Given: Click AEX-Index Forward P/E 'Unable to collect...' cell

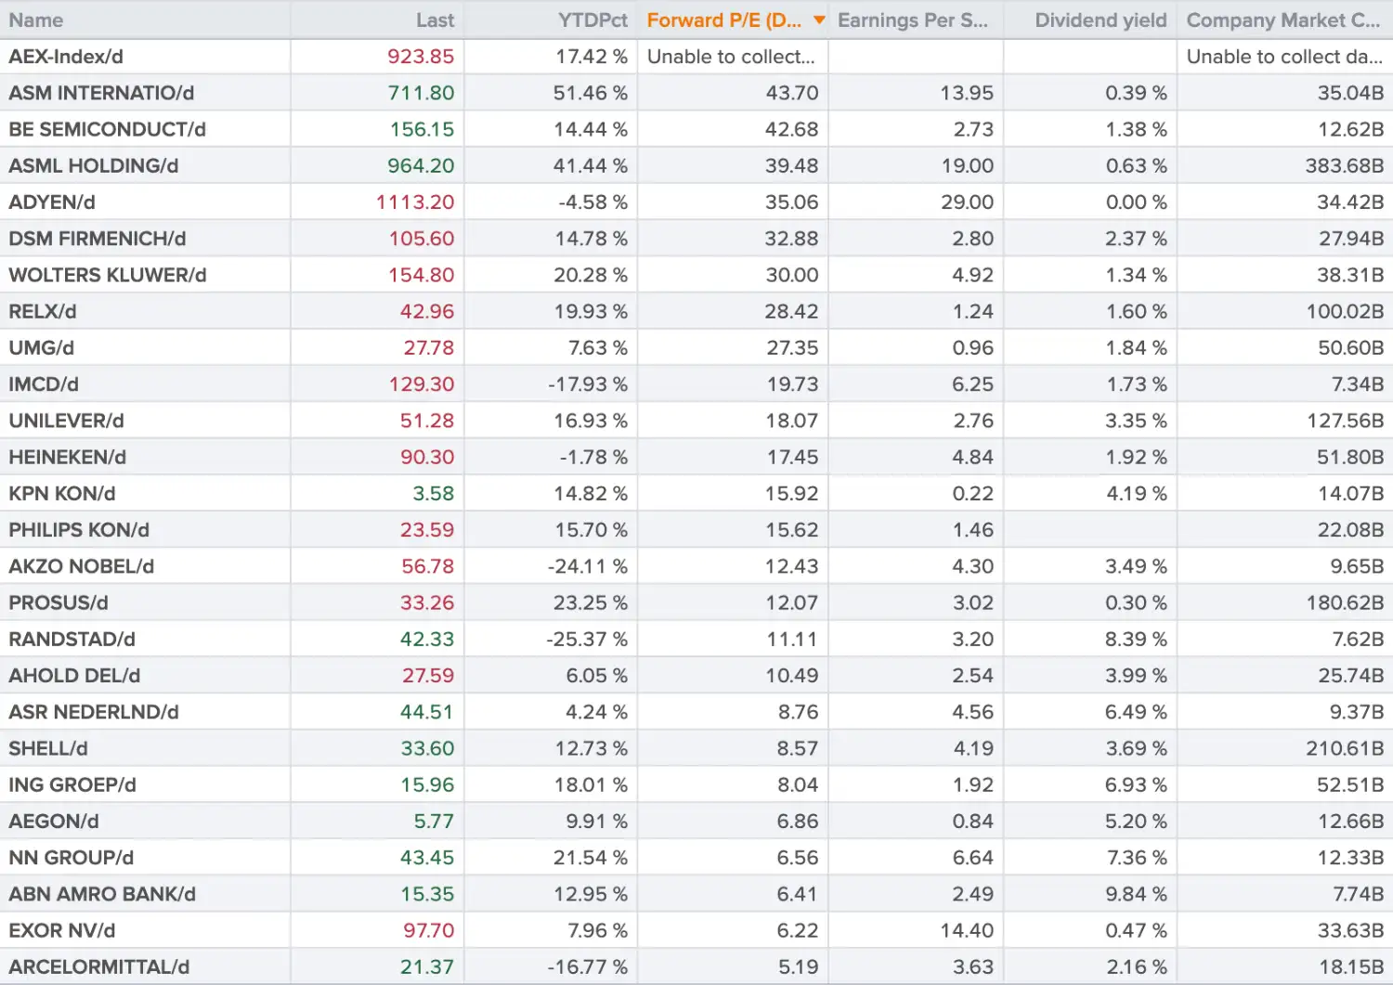Looking at the screenshot, I should 731,57.
